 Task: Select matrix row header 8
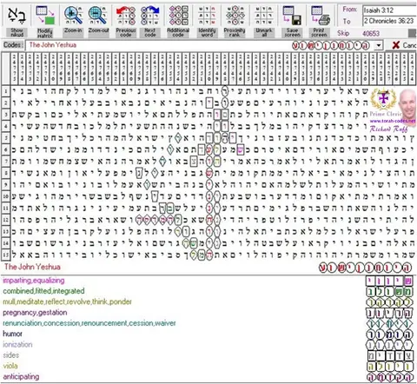6,173
